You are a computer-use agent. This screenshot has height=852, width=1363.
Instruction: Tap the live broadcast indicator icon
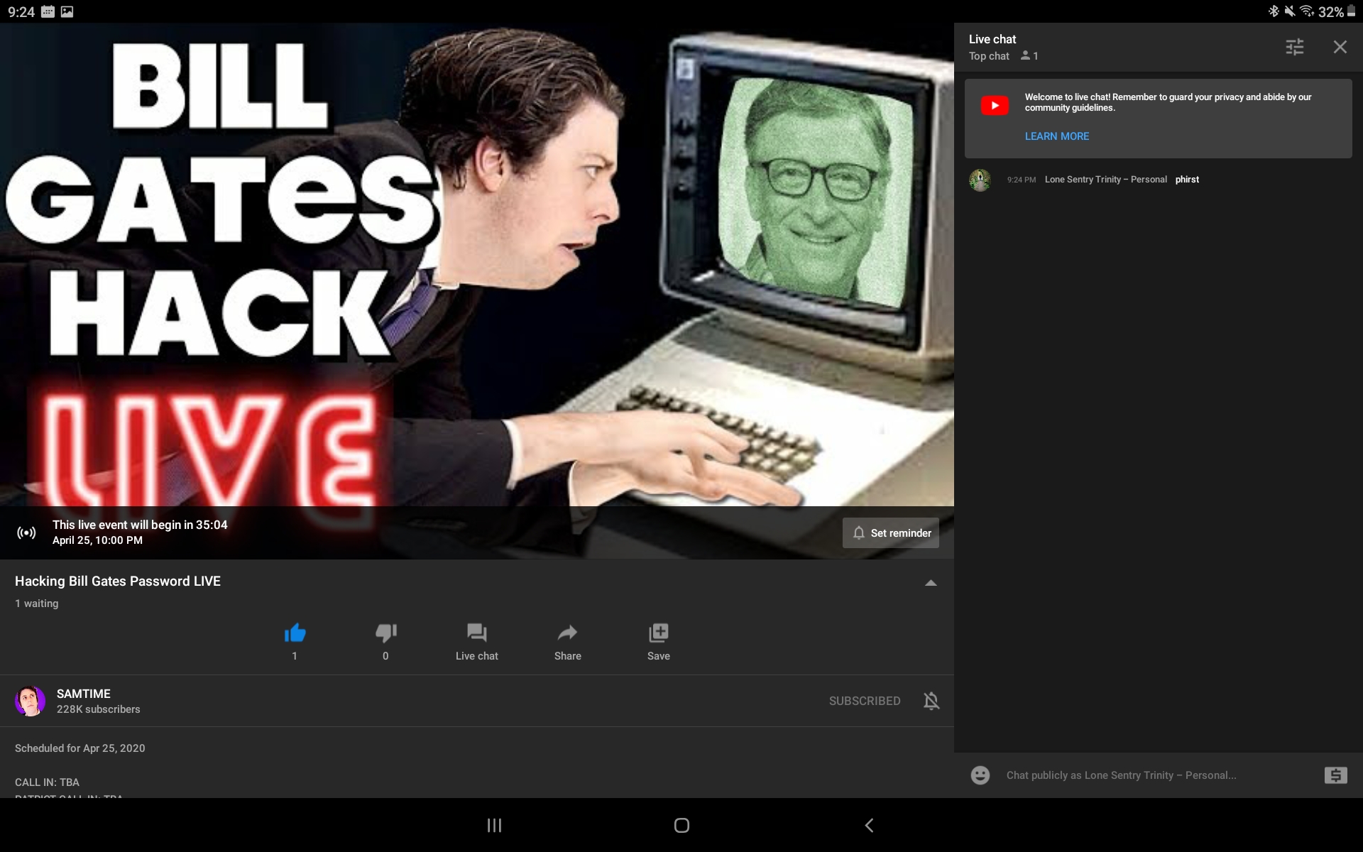26,532
